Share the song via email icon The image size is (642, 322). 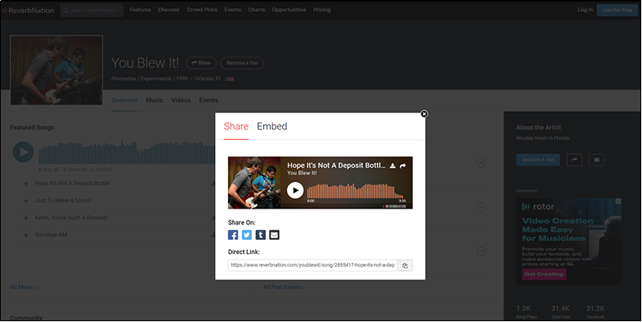point(274,235)
